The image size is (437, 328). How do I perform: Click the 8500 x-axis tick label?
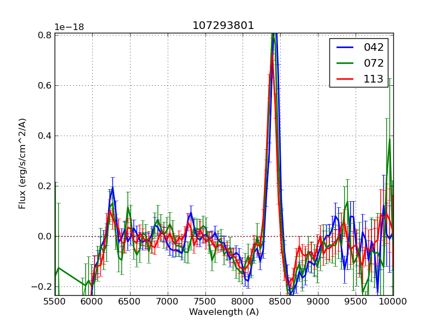[280, 302]
